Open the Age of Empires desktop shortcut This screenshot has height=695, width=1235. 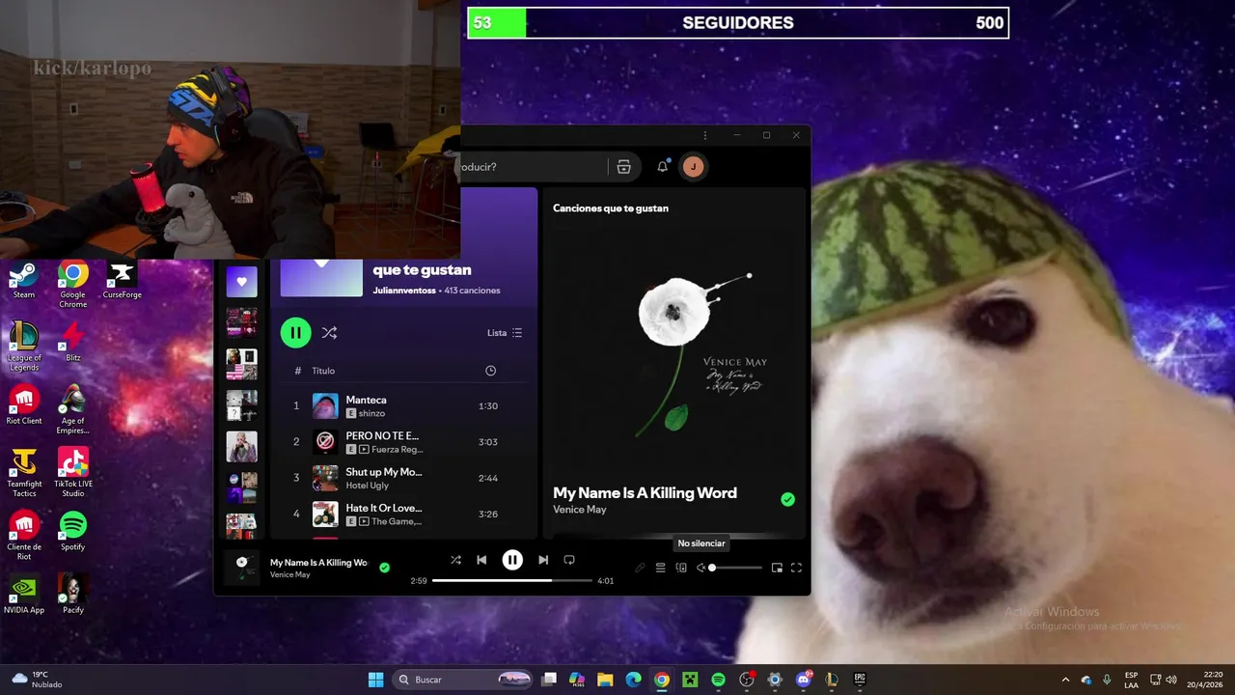[x=72, y=410]
